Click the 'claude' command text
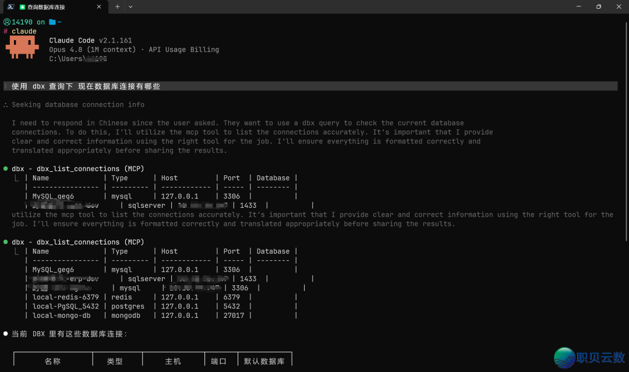This screenshot has height=372, width=629. click(24, 31)
